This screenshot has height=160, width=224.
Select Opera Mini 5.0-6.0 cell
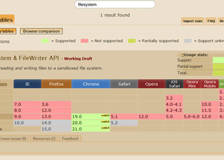click(192, 116)
